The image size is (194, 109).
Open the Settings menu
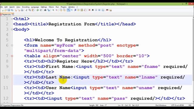tap(44, 7)
